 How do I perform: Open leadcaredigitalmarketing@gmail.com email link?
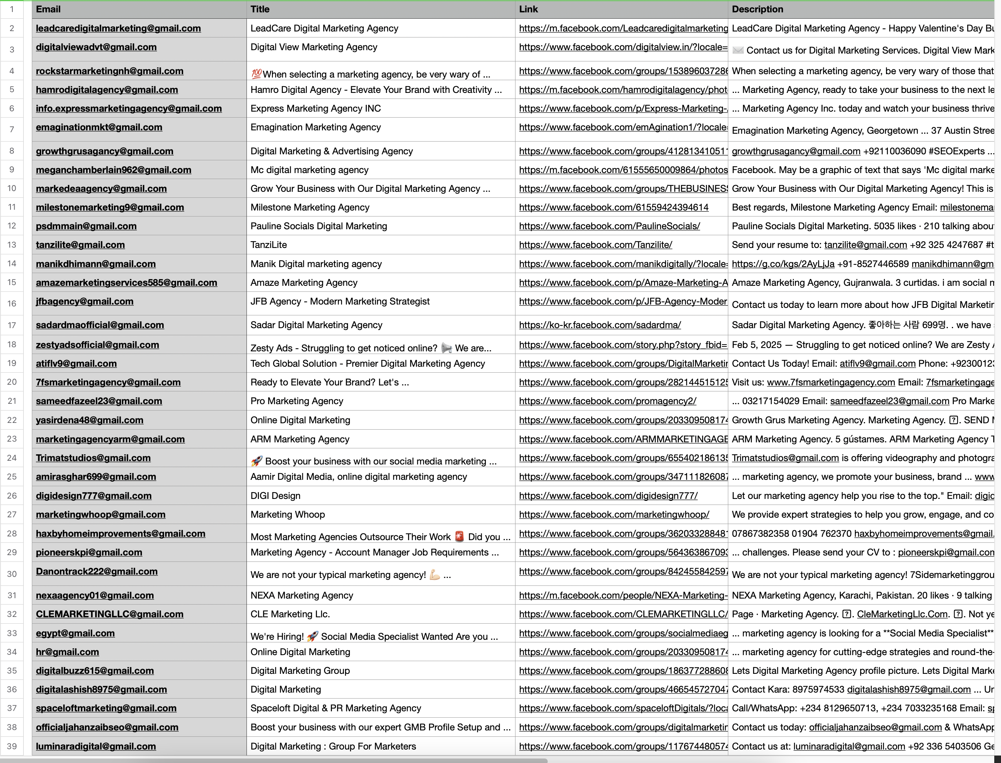[x=119, y=28]
